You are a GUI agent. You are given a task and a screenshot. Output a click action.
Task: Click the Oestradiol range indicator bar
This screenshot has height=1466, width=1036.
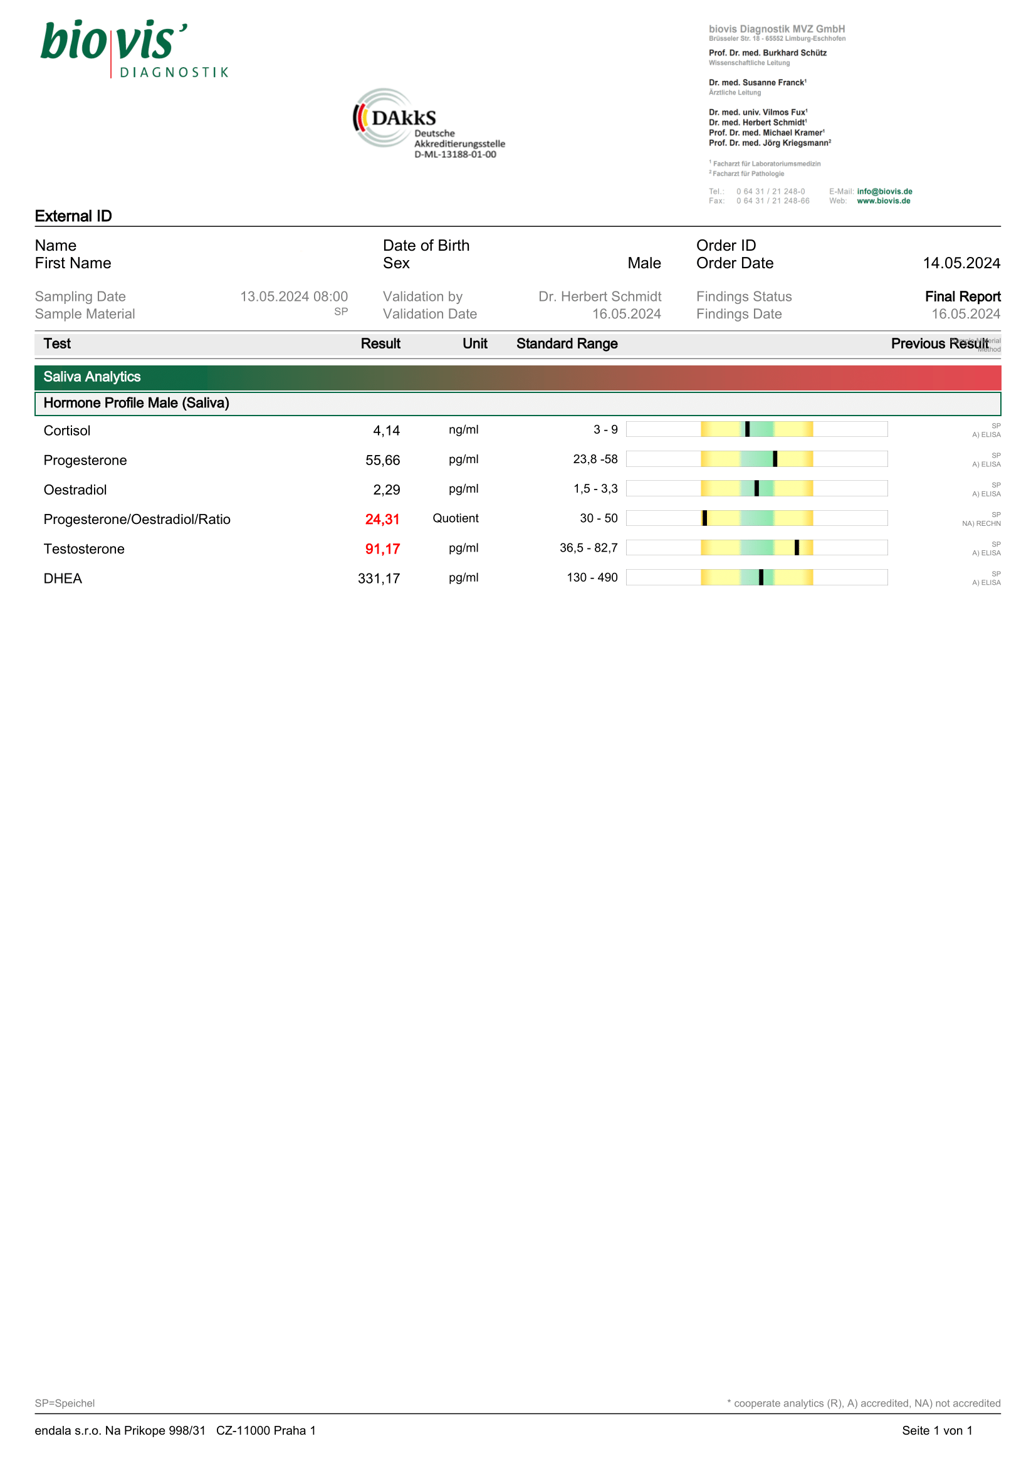(x=756, y=488)
